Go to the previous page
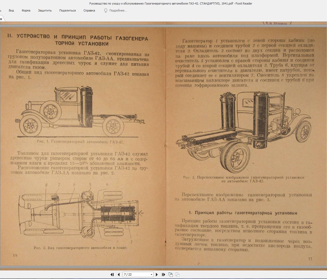 tap(119, 274)
